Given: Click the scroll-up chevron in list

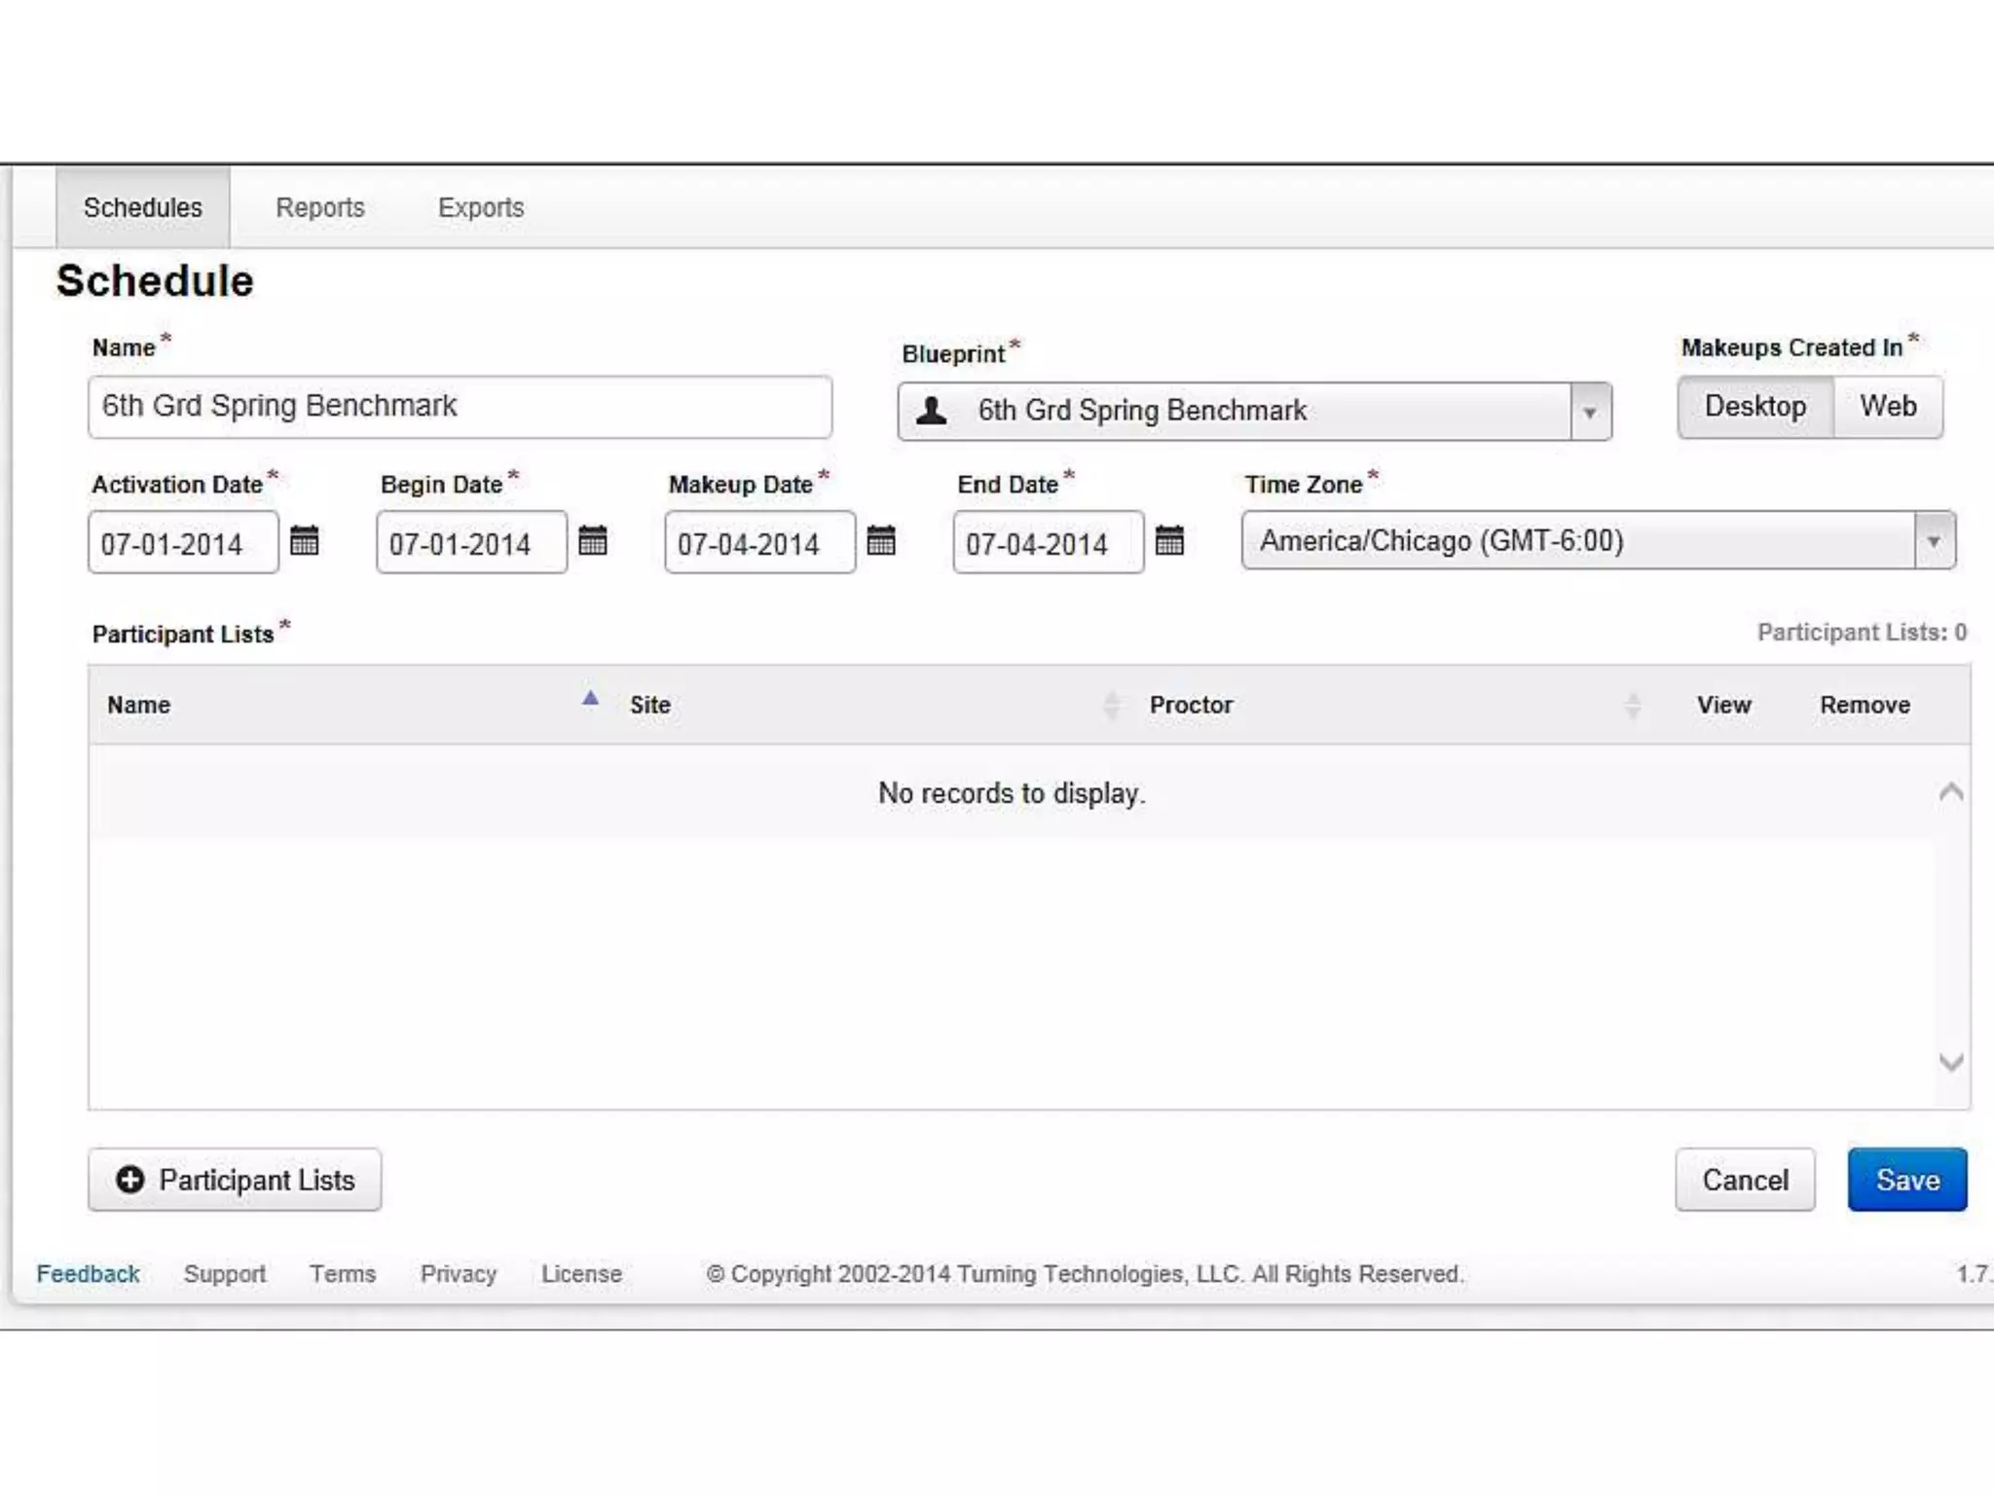Looking at the screenshot, I should (x=1950, y=792).
